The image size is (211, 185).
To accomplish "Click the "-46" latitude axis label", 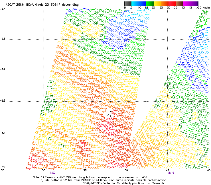I will point(3,100).
